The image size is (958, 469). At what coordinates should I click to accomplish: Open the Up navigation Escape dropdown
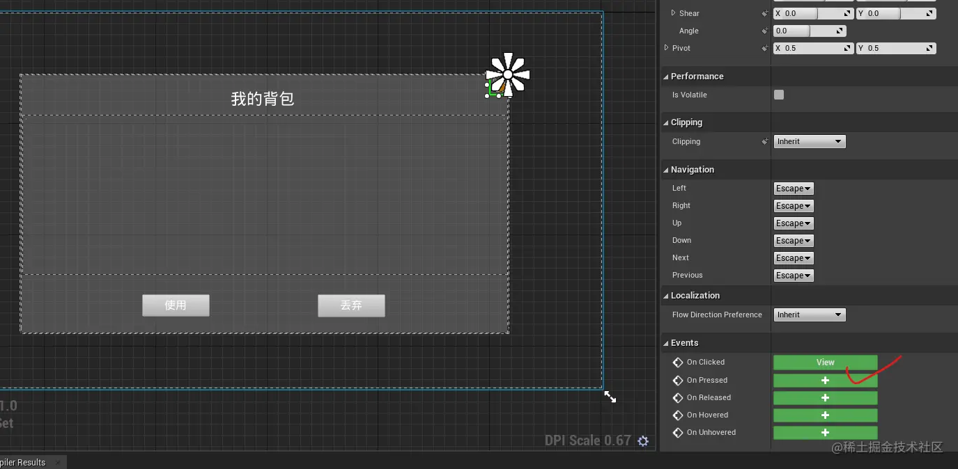pyautogui.click(x=794, y=223)
